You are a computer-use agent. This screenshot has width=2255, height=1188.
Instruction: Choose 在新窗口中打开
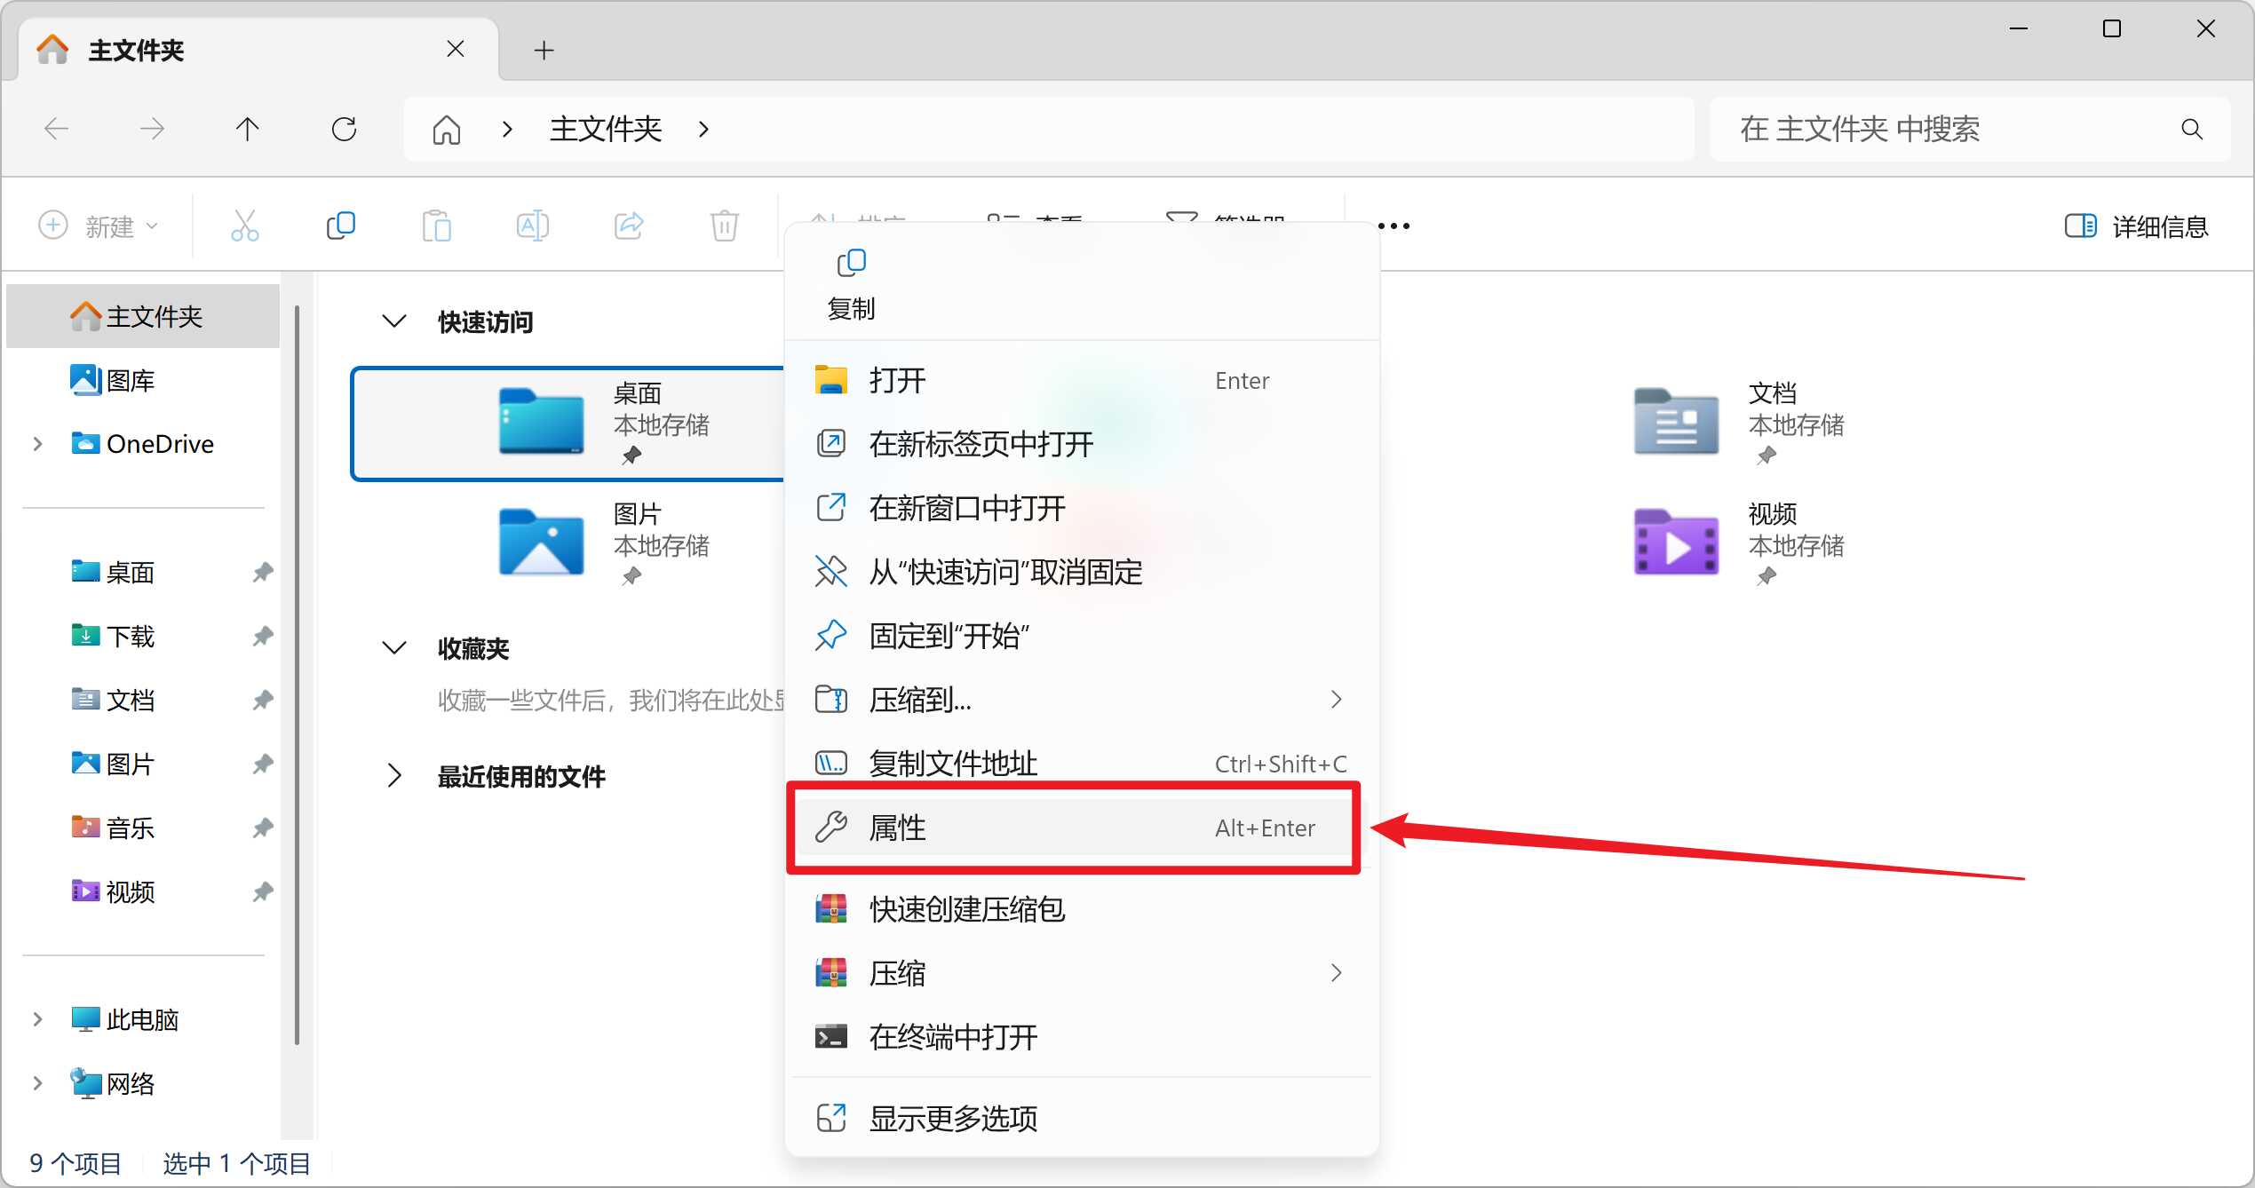click(x=1082, y=509)
